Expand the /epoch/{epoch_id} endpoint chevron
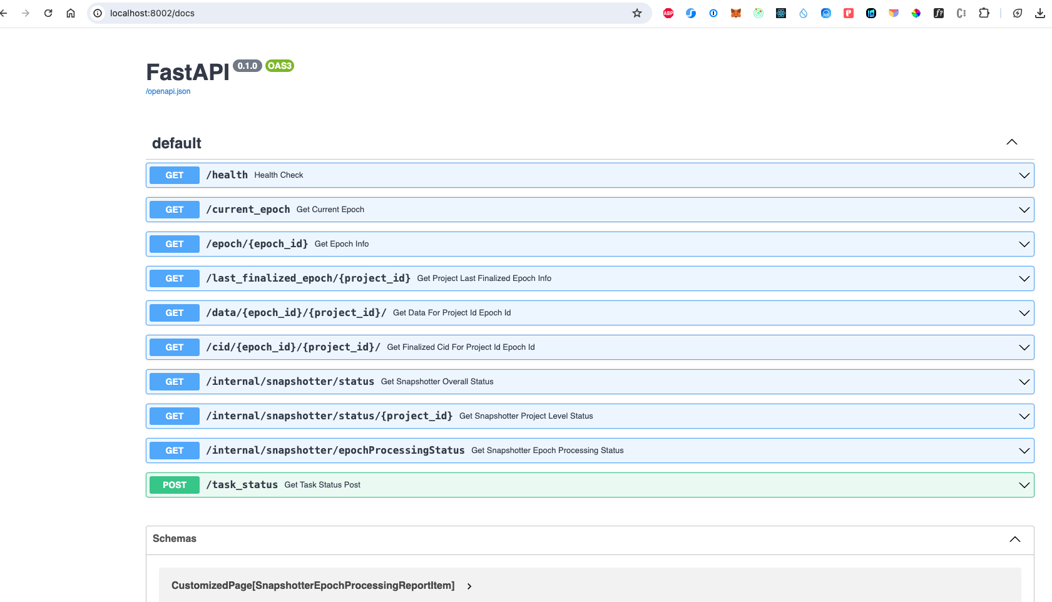The width and height of the screenshot is (1052, 602). pyautogui.click(x=1024, y=244)
